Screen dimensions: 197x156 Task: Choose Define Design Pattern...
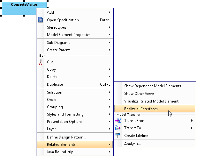click(75, 137)
